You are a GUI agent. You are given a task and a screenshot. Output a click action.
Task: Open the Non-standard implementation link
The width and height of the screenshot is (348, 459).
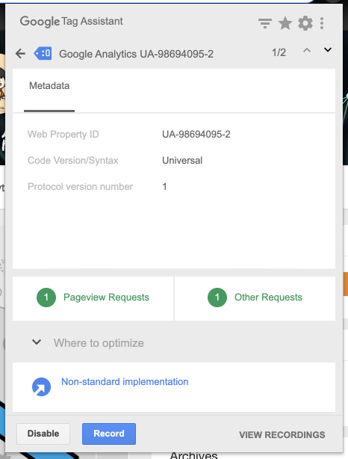[x=125, y=382]
